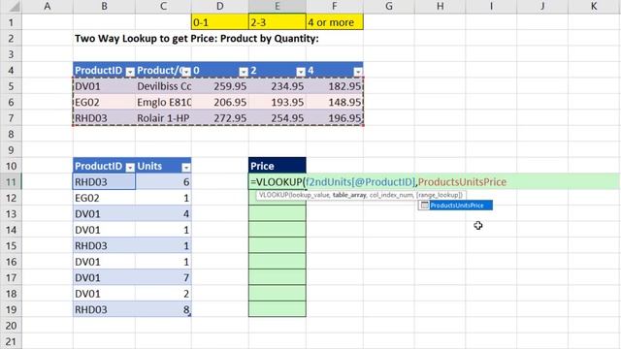The image size is (621, 349).
Task: Select the Units value 8 in row 19
Action: pyautogui.click(x=163, y=309)
